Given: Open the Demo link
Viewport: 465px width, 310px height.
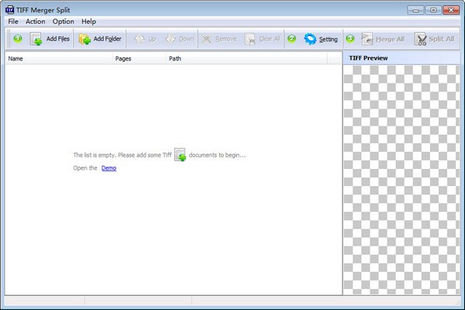Looking at the screenshot, I should coord(108,167).
